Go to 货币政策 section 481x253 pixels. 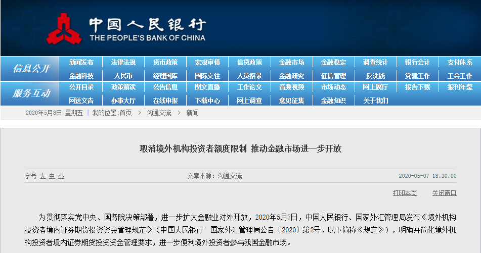pos(165,62)
